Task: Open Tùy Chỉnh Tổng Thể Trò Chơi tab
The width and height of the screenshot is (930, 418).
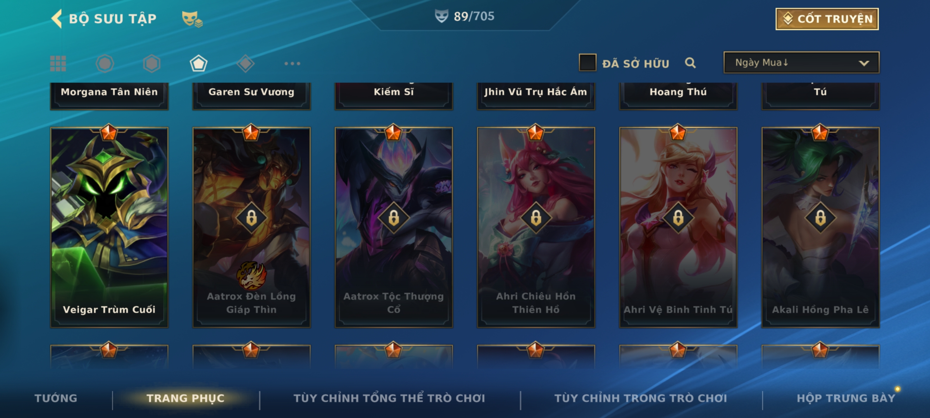Action: tap(389, 398)
